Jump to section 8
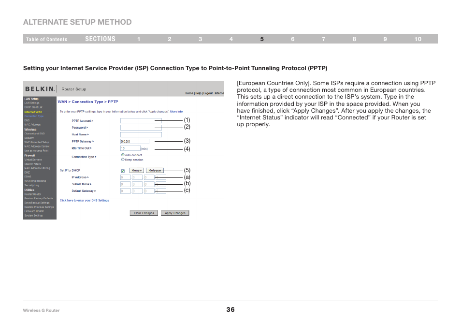This screenshot has width=461, height=323. 354,39
